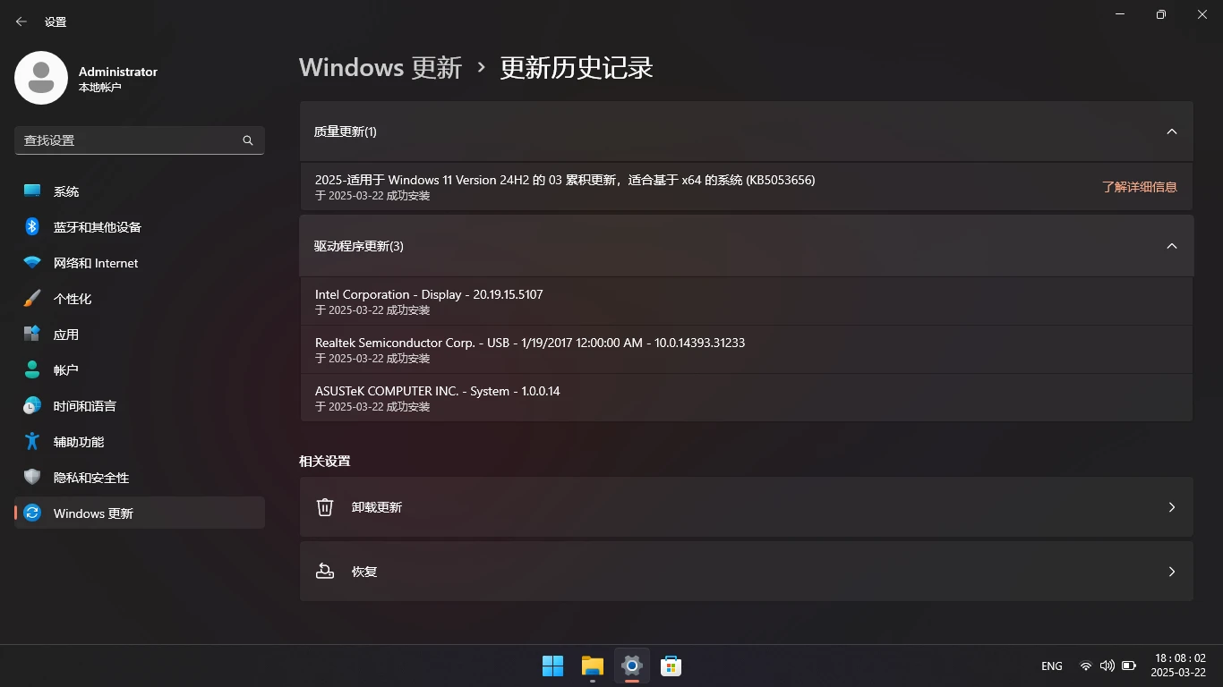Click the 相关设置 heading
This screenshot has width=1223, height=687.
coord(324,461)
